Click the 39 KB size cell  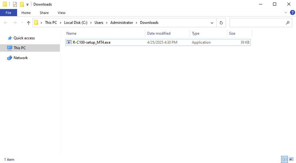tap(245, 42)
